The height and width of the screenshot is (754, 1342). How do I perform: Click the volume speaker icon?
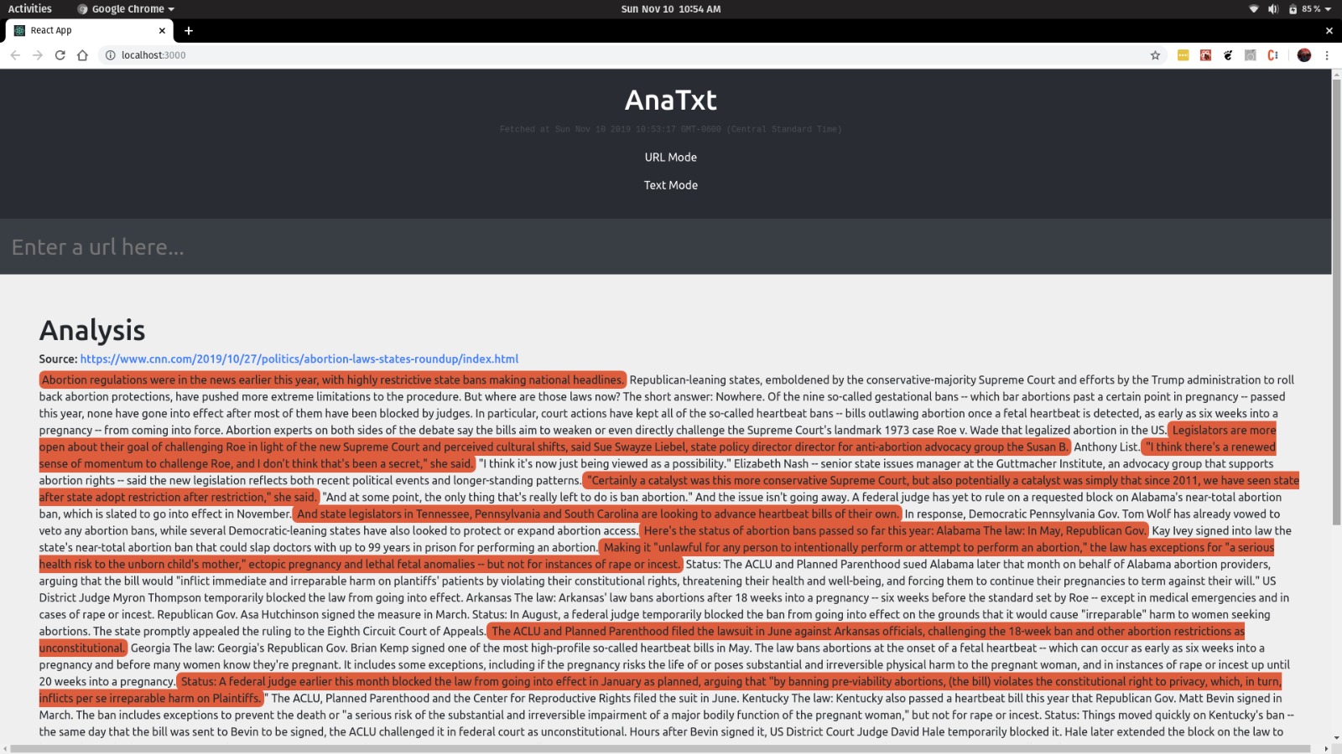pyautogui.click(x=1272, y=9)
